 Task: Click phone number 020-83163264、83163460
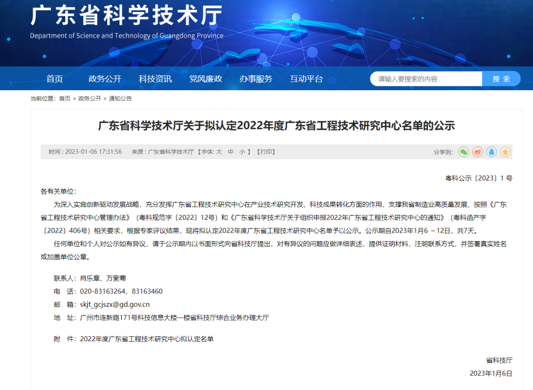point(121,291)
